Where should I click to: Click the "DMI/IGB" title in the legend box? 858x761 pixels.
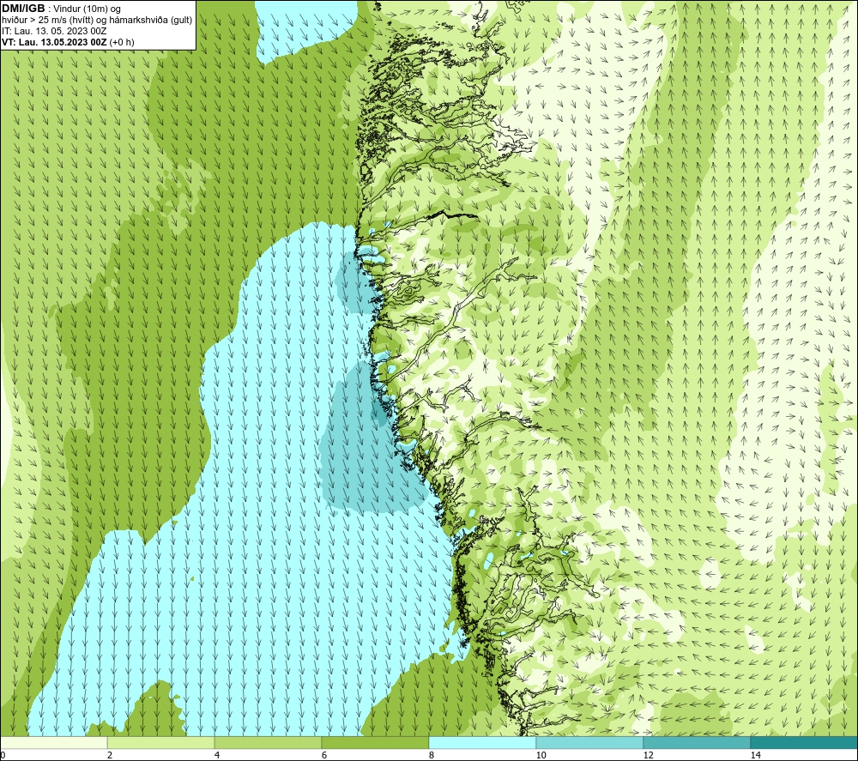pyautogui.click(x=23, y=9)
